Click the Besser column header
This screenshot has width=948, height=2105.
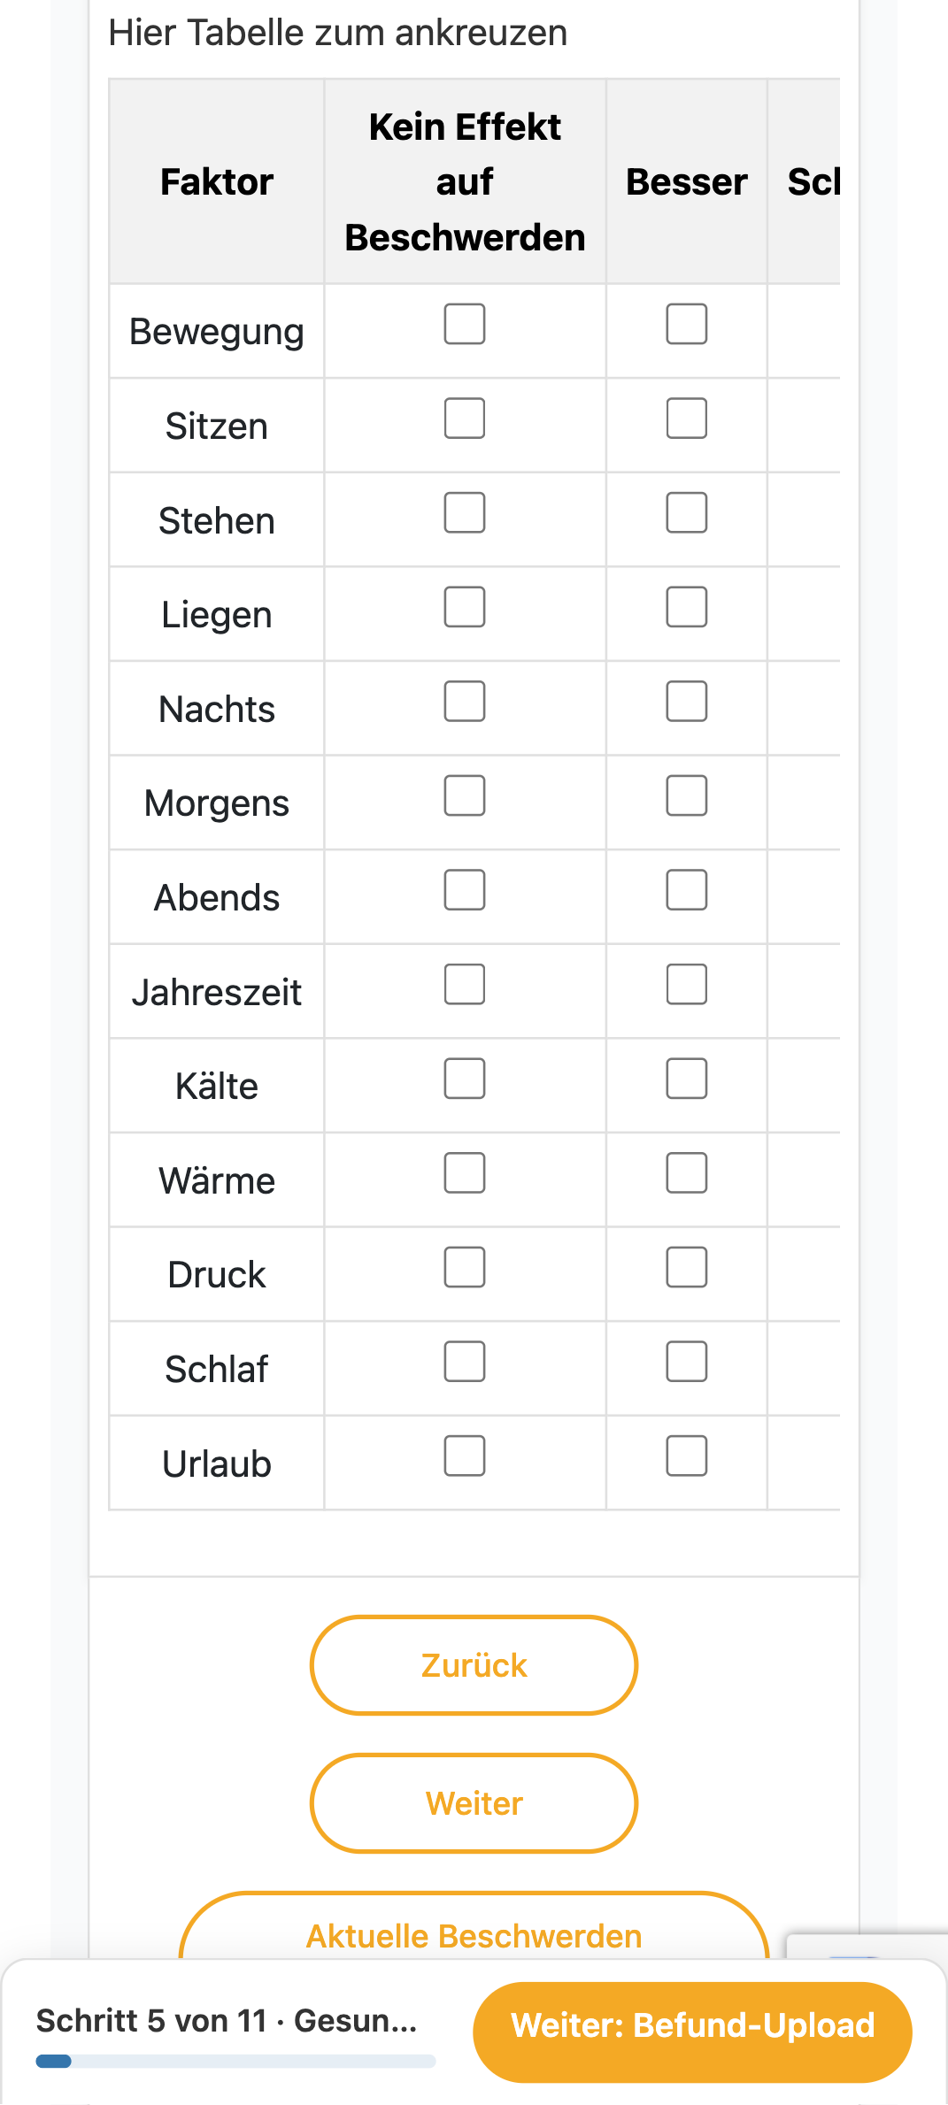coord(687,182)
